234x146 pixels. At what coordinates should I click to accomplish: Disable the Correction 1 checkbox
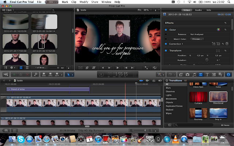click(166, 44)
